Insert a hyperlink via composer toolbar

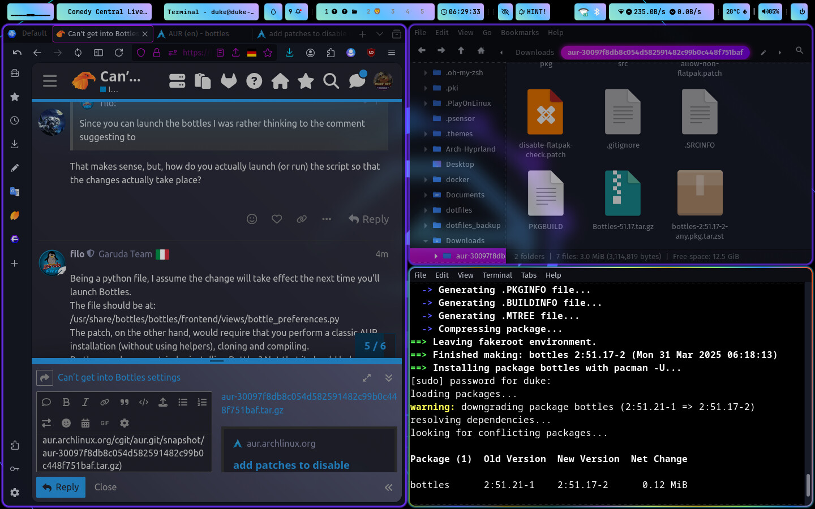pos(105,402)
